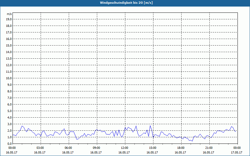The width and height of the screenshot is (250, 156).
Task: Click the "m/s" unit label on the y-axis
Action: click(x=9, y=14)
